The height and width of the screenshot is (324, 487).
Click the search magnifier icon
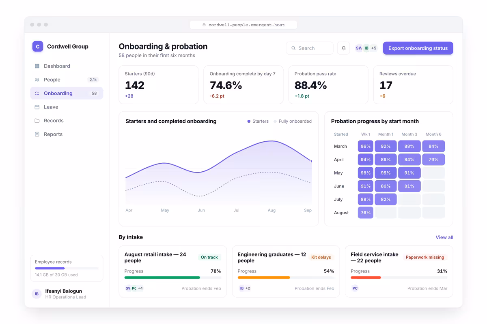[293, 48]
